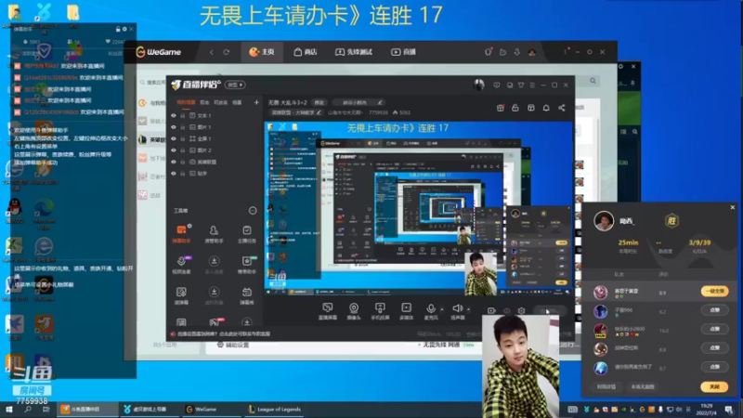Open the 主播任务 tool icon
743x418 pixels.
click(246, 234)
